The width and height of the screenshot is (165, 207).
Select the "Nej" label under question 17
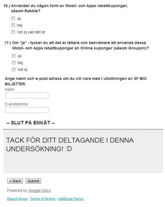(20, 63)
